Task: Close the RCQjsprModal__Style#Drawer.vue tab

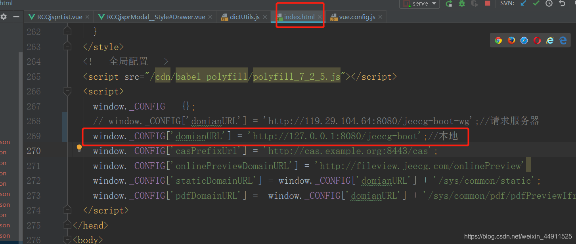Action: pyautogui.click(x=210, y=17)
